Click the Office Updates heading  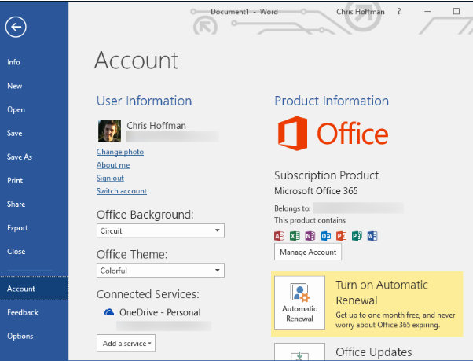click(x=374, y=352)
